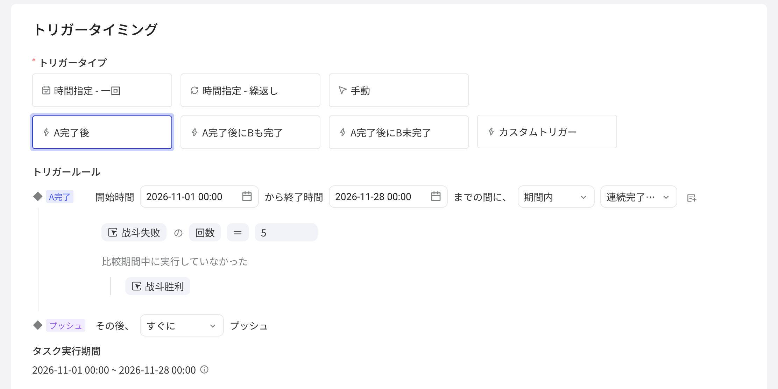Viewport: 778px width, 389px height.
Task: Click the トリガータイミング title
Action: [x=96, y=29]
